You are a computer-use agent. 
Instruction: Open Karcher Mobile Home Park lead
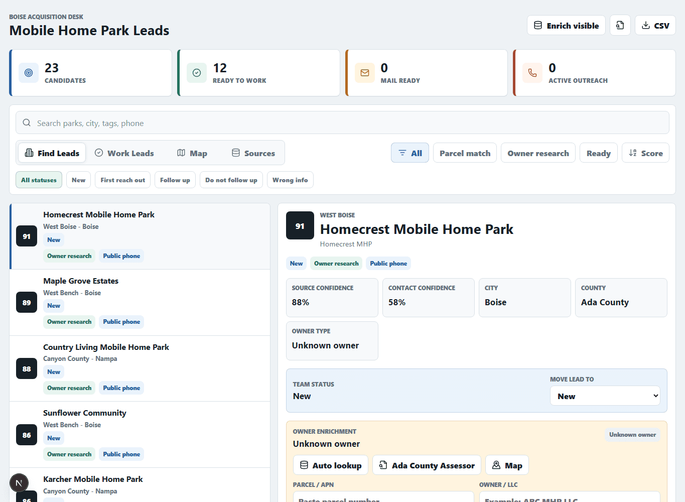(140, 485)
